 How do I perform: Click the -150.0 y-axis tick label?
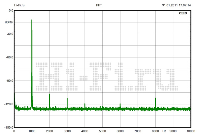[8, 127]
